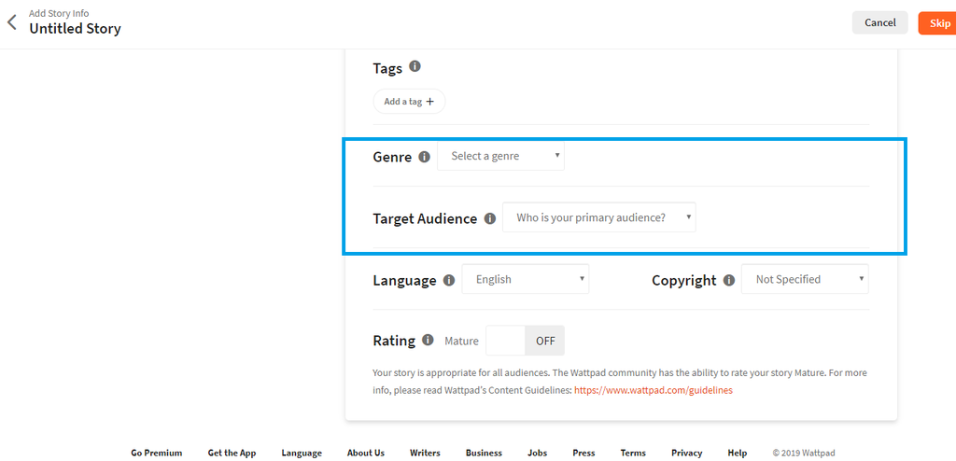Click the info icon next to Genre
This screenshot has height=461, width=956.
424,157
